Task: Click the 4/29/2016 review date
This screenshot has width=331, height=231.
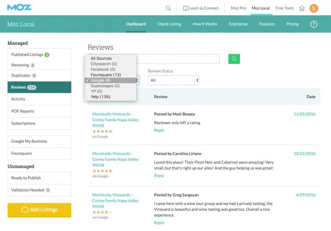Action: [306, 195]
